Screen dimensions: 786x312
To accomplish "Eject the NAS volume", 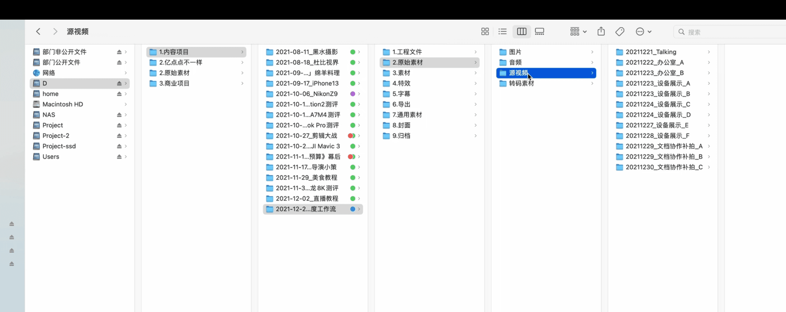I will 119,115.
